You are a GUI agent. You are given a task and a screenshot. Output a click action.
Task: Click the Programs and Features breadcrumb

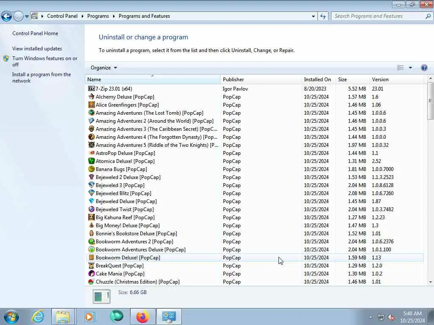click(x=144, y=16)
